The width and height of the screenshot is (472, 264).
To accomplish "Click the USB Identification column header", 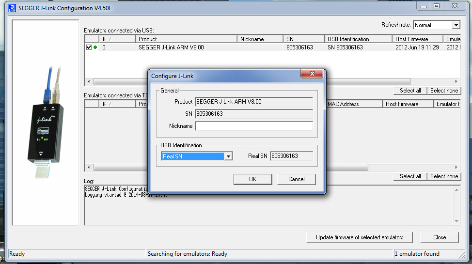I will tap(358, 39).
